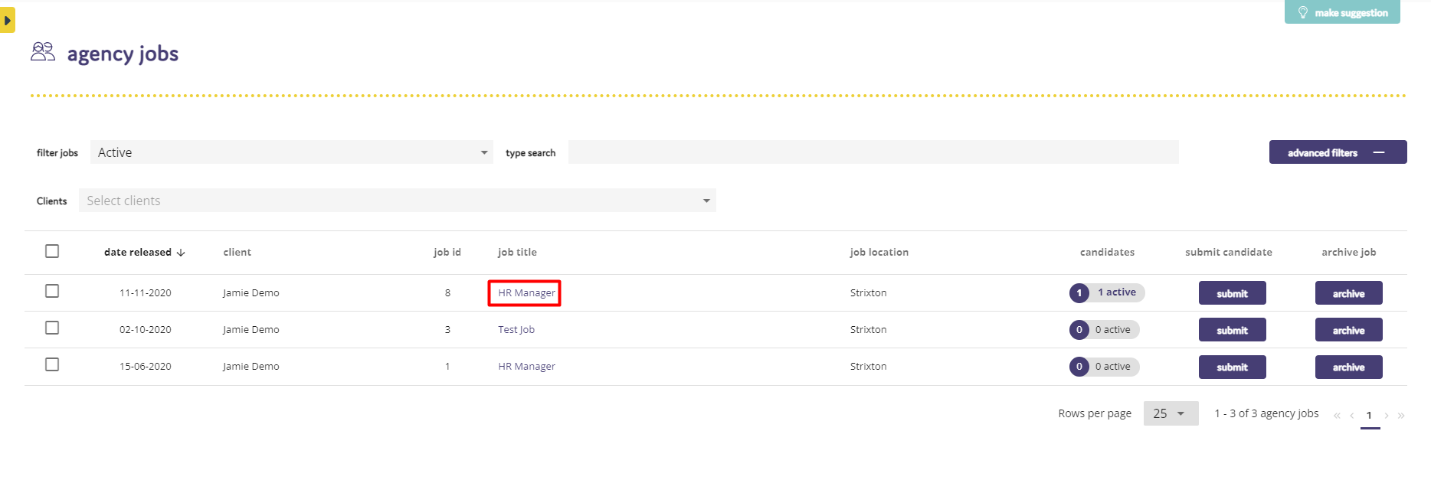
Task: Select page 1 in pagination
Action: click(x=1370, y=416)
